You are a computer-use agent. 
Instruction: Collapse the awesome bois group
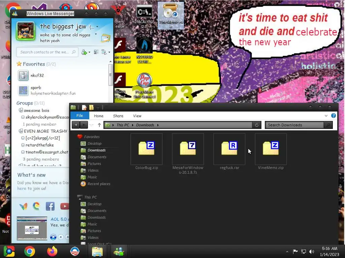21,110
